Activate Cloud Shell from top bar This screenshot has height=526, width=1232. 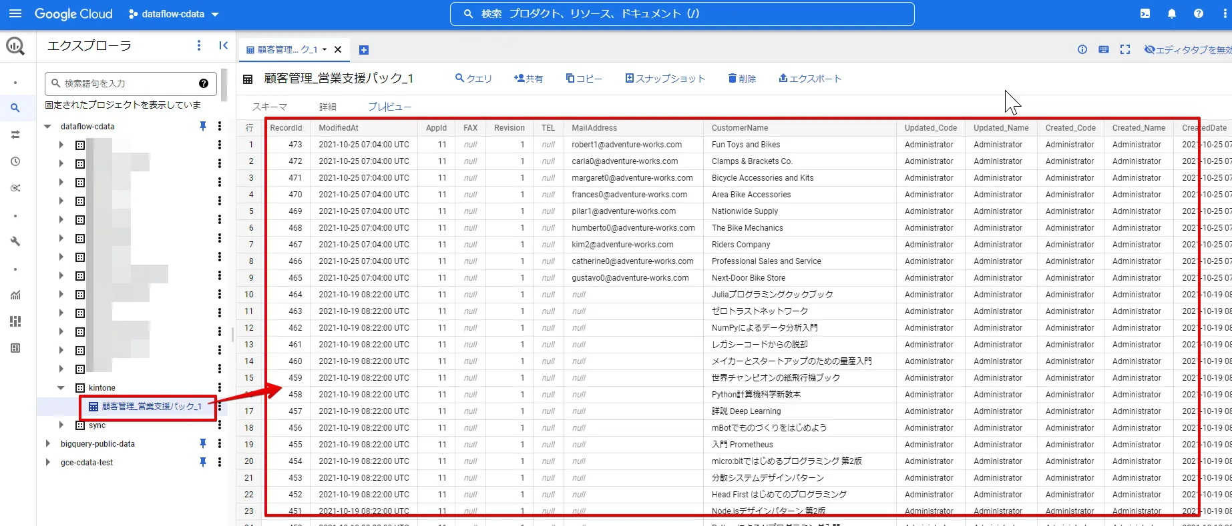1145,14
